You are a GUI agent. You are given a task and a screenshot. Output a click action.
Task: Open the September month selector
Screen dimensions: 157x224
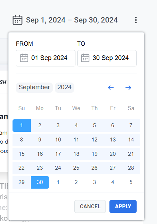(x=34, y=88)
